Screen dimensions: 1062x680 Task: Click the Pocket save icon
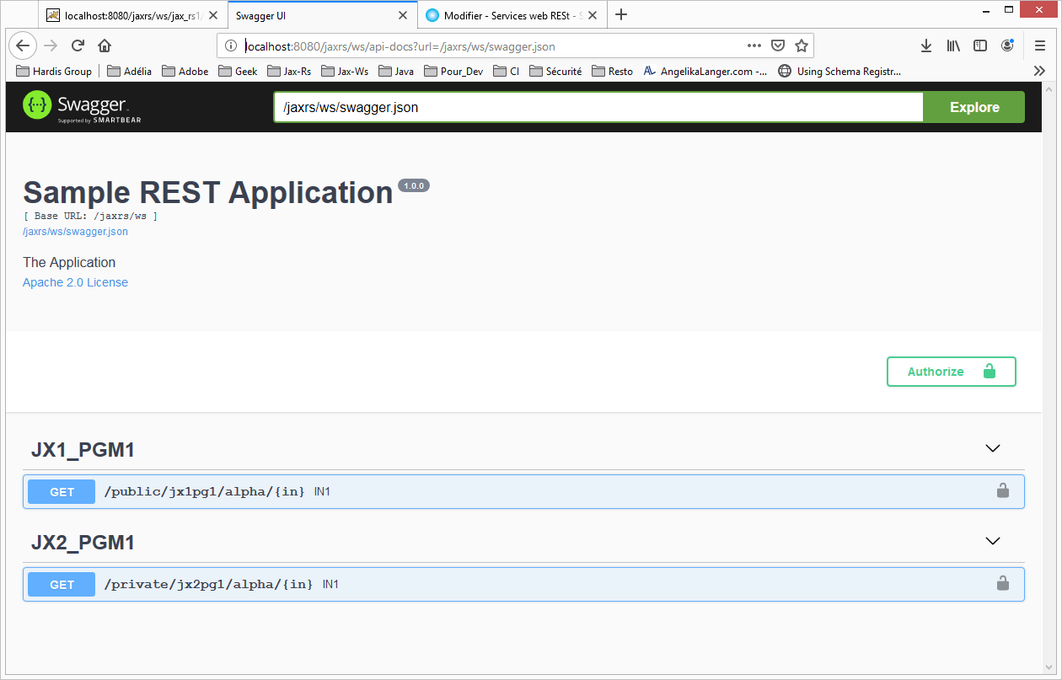pyautogui.click(x=778, y=46)
